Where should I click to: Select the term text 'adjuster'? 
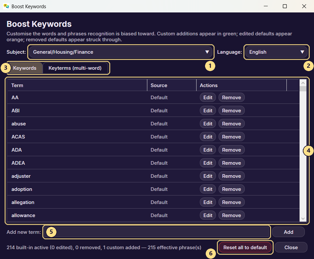click(21, 176)
